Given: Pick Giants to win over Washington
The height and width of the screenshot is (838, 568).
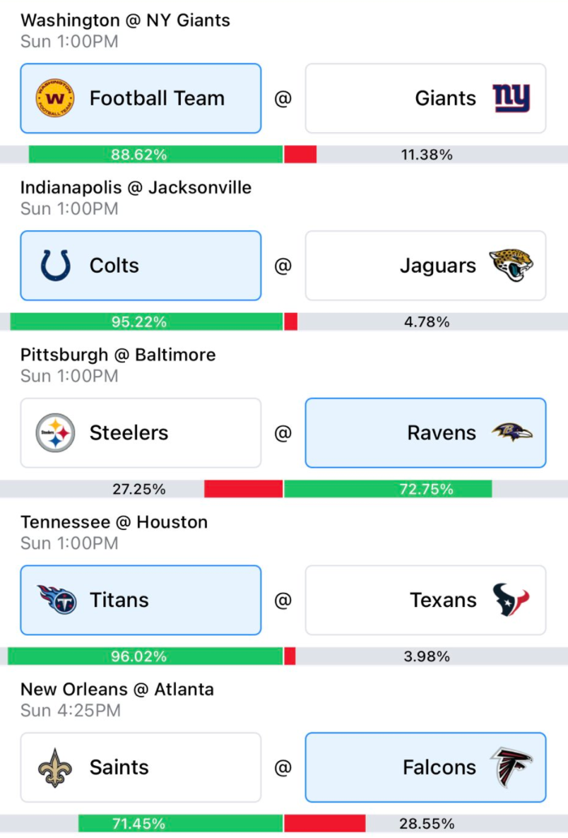Looking at the screenshot, I should pos(425,98).
